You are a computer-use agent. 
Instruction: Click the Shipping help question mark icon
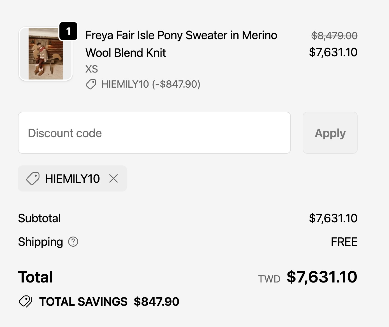coord(73,242)
